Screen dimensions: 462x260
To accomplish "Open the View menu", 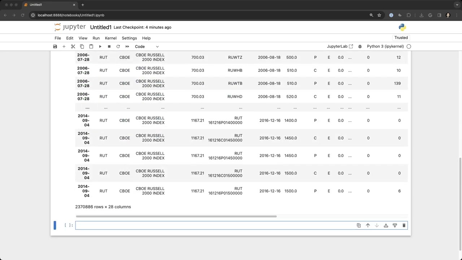I will (x=83, y=38).
